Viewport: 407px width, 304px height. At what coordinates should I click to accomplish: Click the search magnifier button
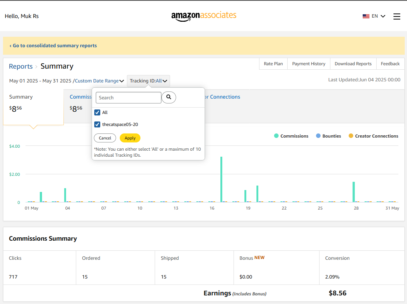pos(169,97)
